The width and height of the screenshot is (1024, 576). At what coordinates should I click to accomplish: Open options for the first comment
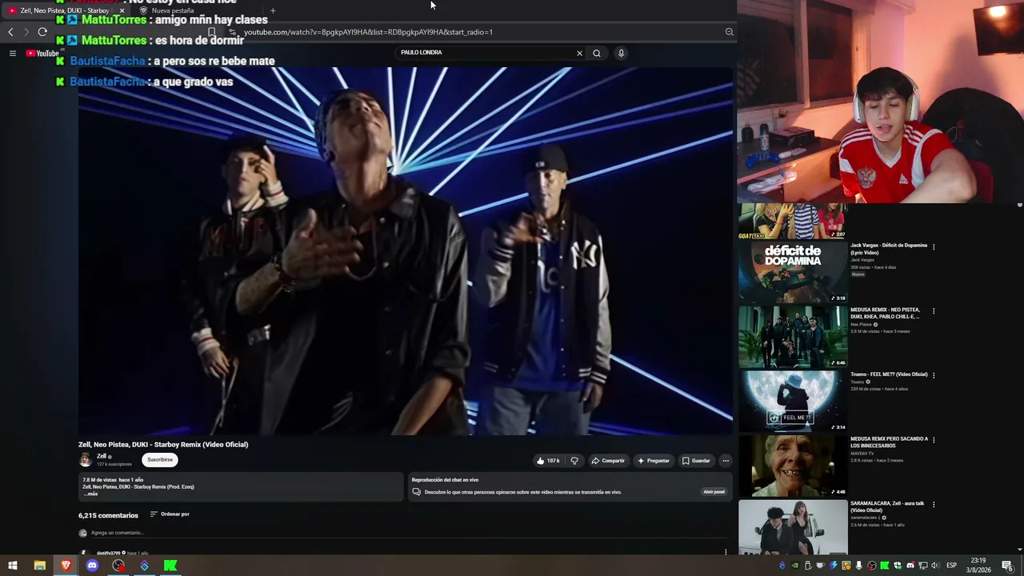point(726,552)
